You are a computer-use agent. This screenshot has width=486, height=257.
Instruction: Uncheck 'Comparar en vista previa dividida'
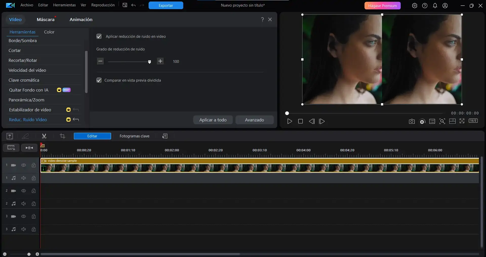99,80
